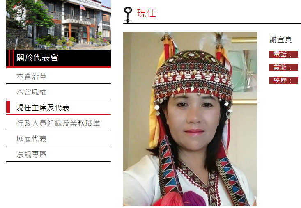
Task: Open the 法規專區 sidebar link
Action: 32,154
